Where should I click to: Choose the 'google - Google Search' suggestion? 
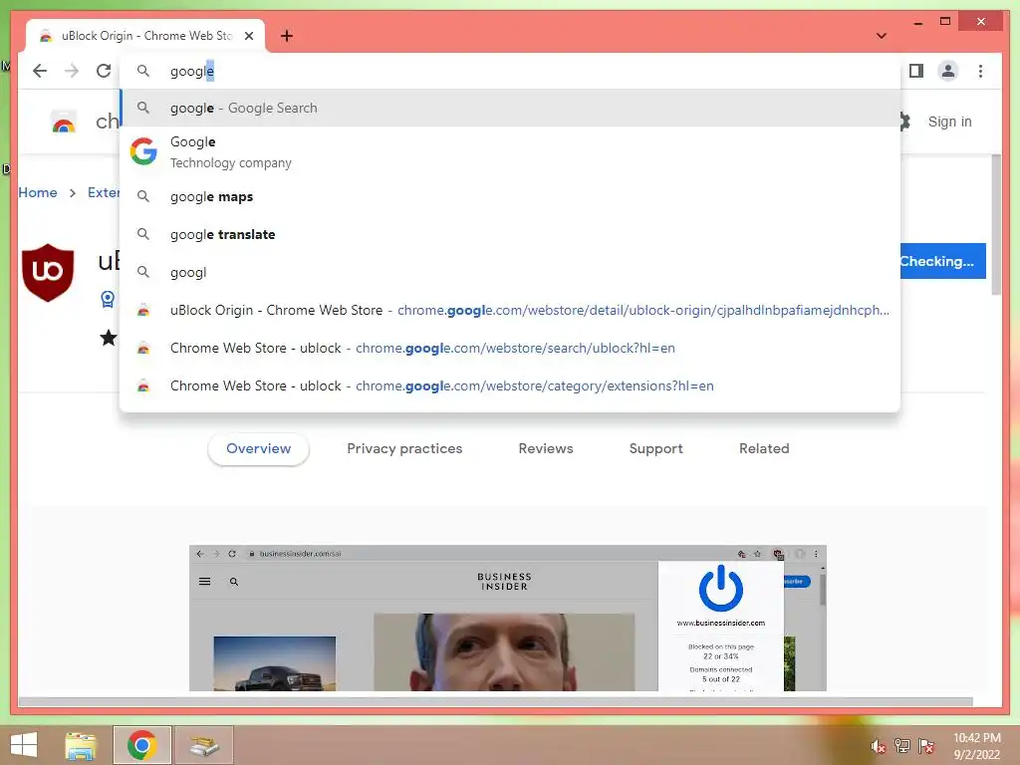click(510, 108)
